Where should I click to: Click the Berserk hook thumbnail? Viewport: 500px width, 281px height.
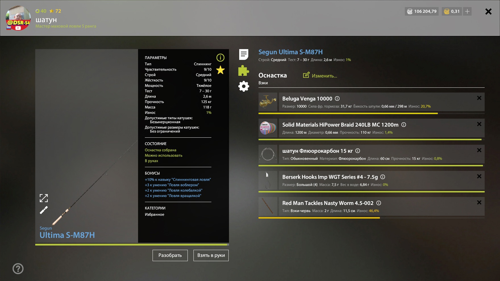(268, 180)
